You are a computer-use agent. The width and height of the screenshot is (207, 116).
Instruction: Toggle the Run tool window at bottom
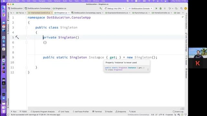click(14, 111)
